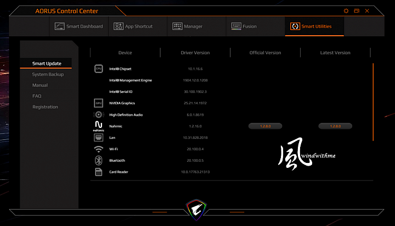The width and height of the screenshot is (395, 226).
Task: Open the Manual section
Action: pyautogui.click(x=40, y=85)
